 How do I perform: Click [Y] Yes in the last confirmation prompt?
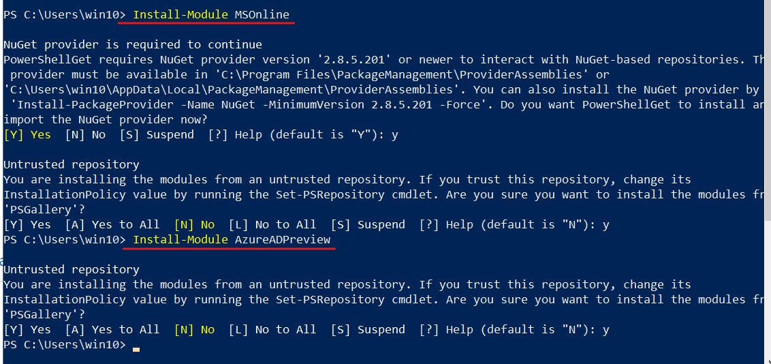27,330
